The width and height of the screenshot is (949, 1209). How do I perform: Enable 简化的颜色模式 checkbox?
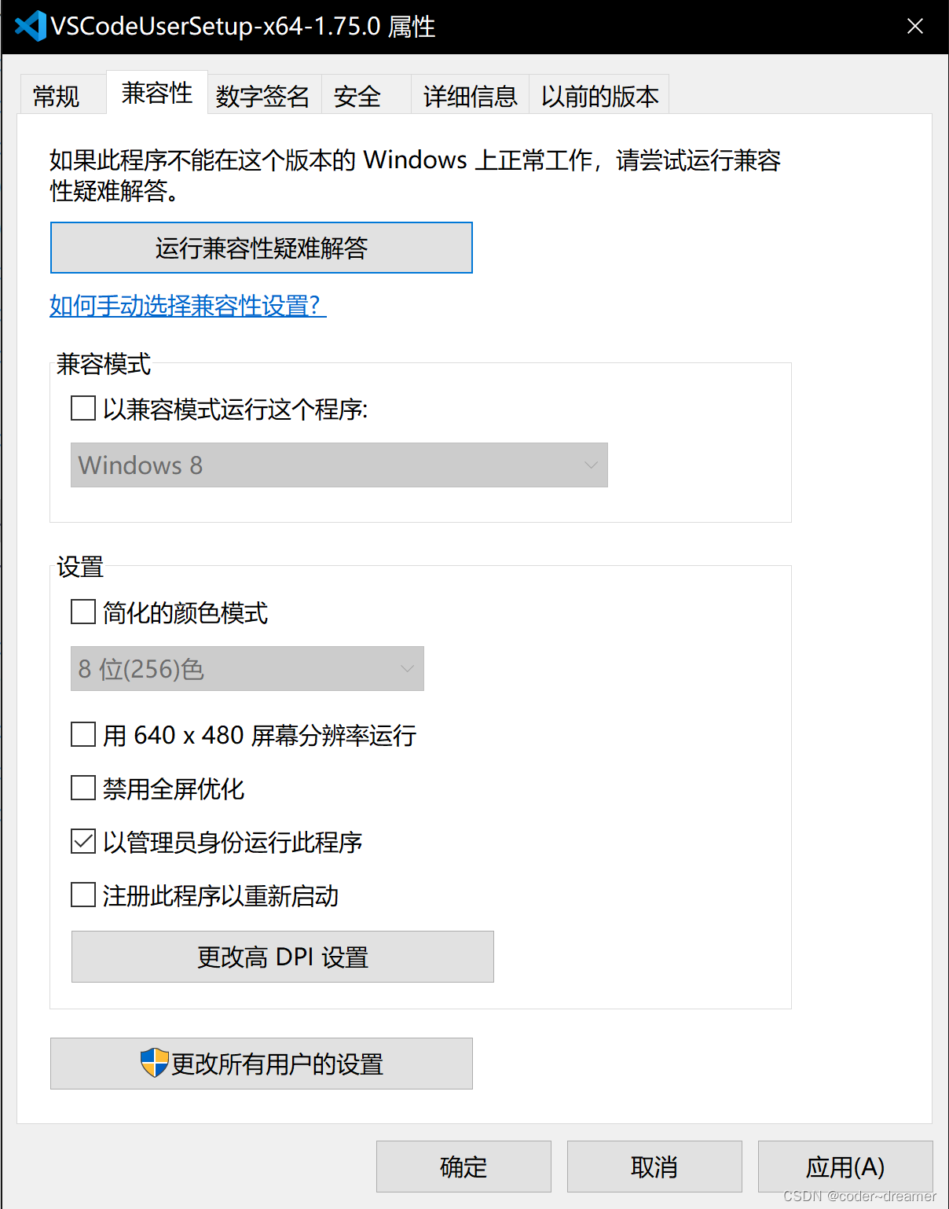click(82, 612)
